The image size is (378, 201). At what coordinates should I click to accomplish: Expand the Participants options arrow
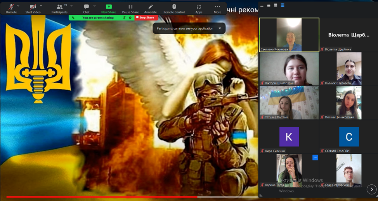[71, 5]
